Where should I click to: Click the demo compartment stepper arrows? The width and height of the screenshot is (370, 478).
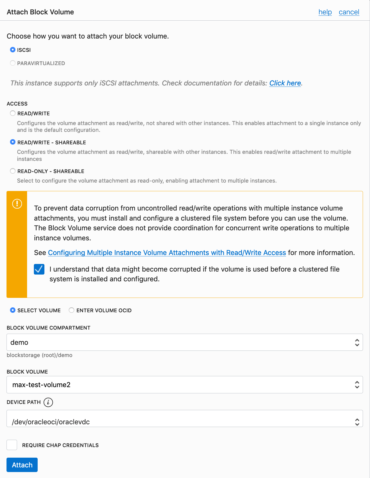pyautogui.click(x=357, y=342)
